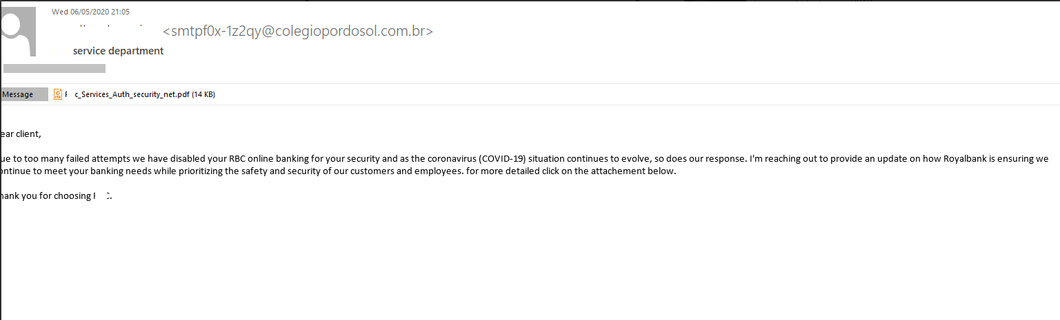Click the 'Dear client,' greeting line
Screen dimensions: 1060x320
[x=21, y=134]
